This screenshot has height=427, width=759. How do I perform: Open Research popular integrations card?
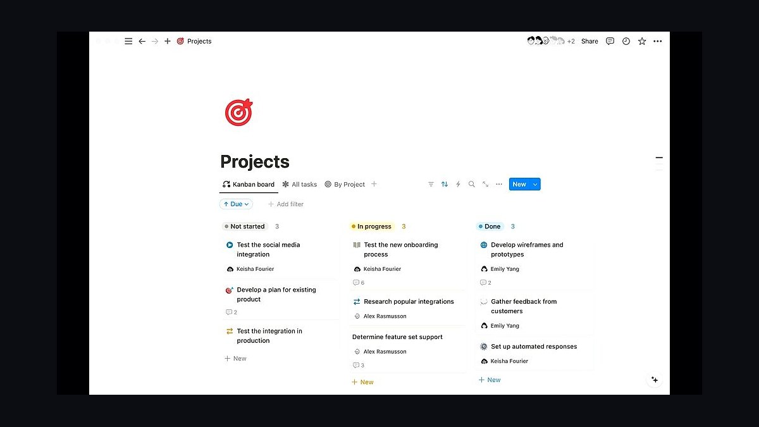407,309
